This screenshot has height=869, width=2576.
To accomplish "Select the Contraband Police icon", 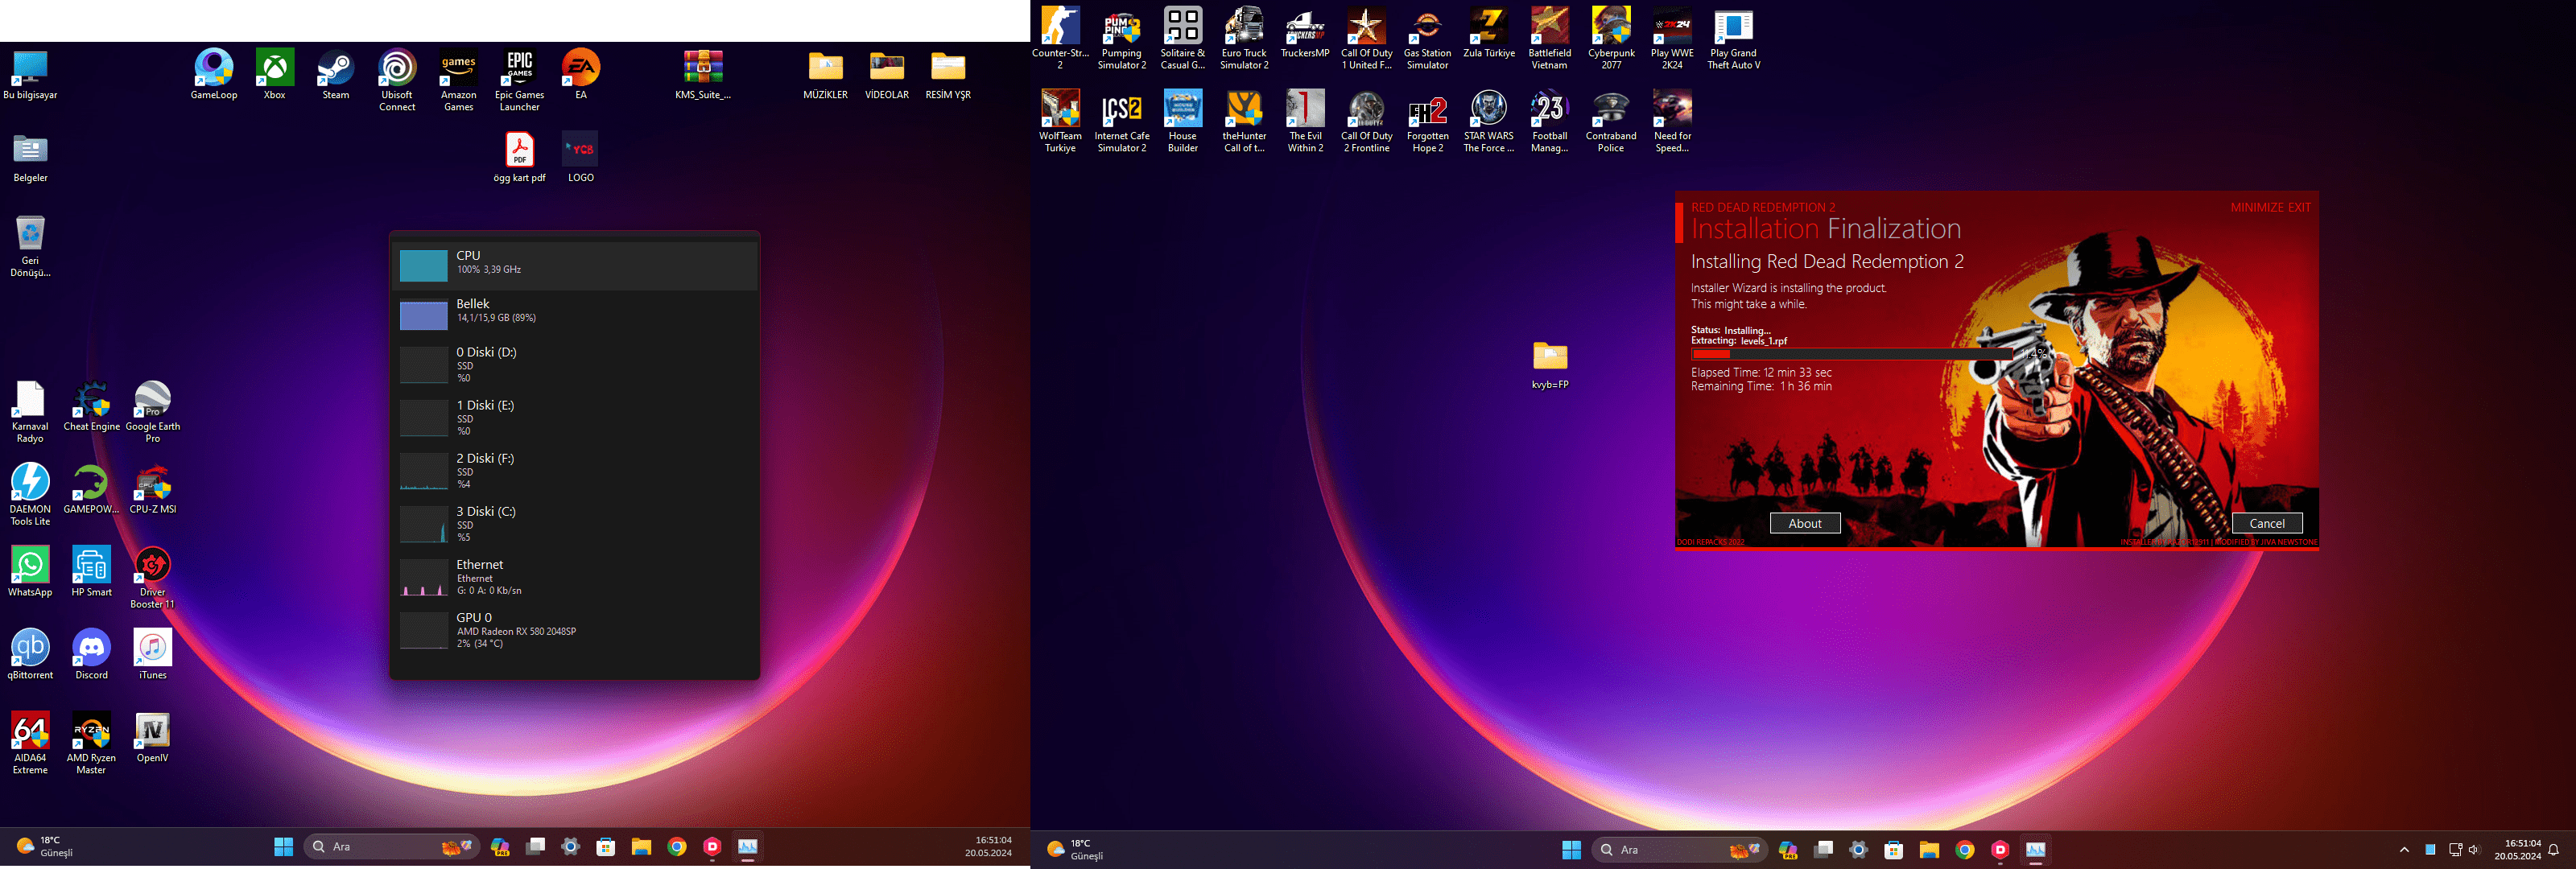I will tap(1611, 121).
